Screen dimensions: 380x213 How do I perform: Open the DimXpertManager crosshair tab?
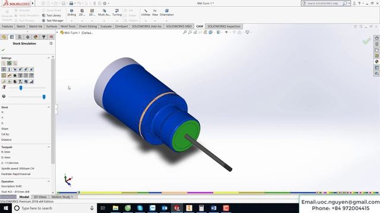pyautogui.click(x=28, y=37)
